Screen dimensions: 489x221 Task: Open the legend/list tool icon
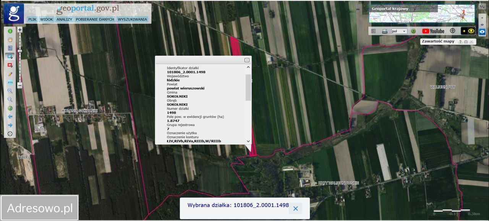click(x=10, y=48)
